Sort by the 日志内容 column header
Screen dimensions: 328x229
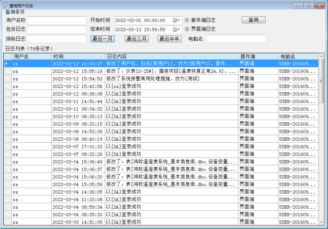[x=171, y=56]
